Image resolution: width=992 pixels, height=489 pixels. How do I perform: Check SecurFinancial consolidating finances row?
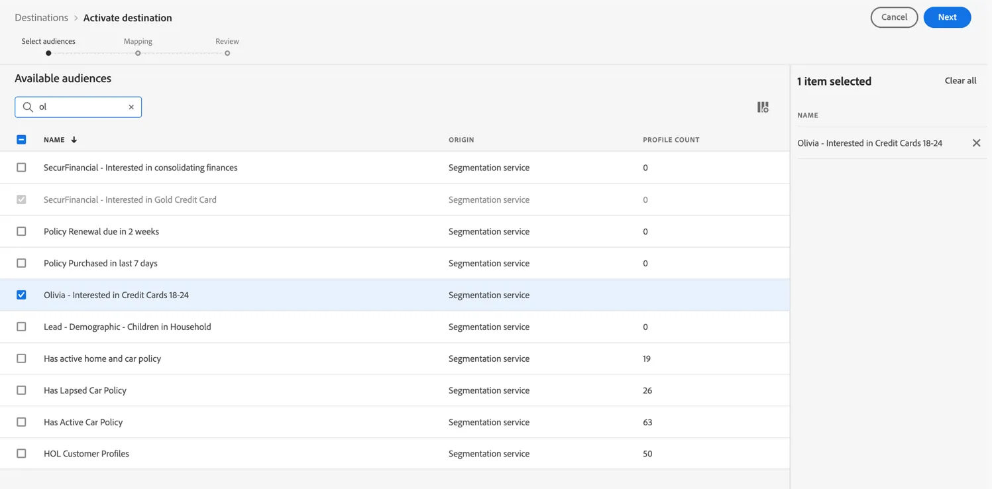(x=21, y=168)
